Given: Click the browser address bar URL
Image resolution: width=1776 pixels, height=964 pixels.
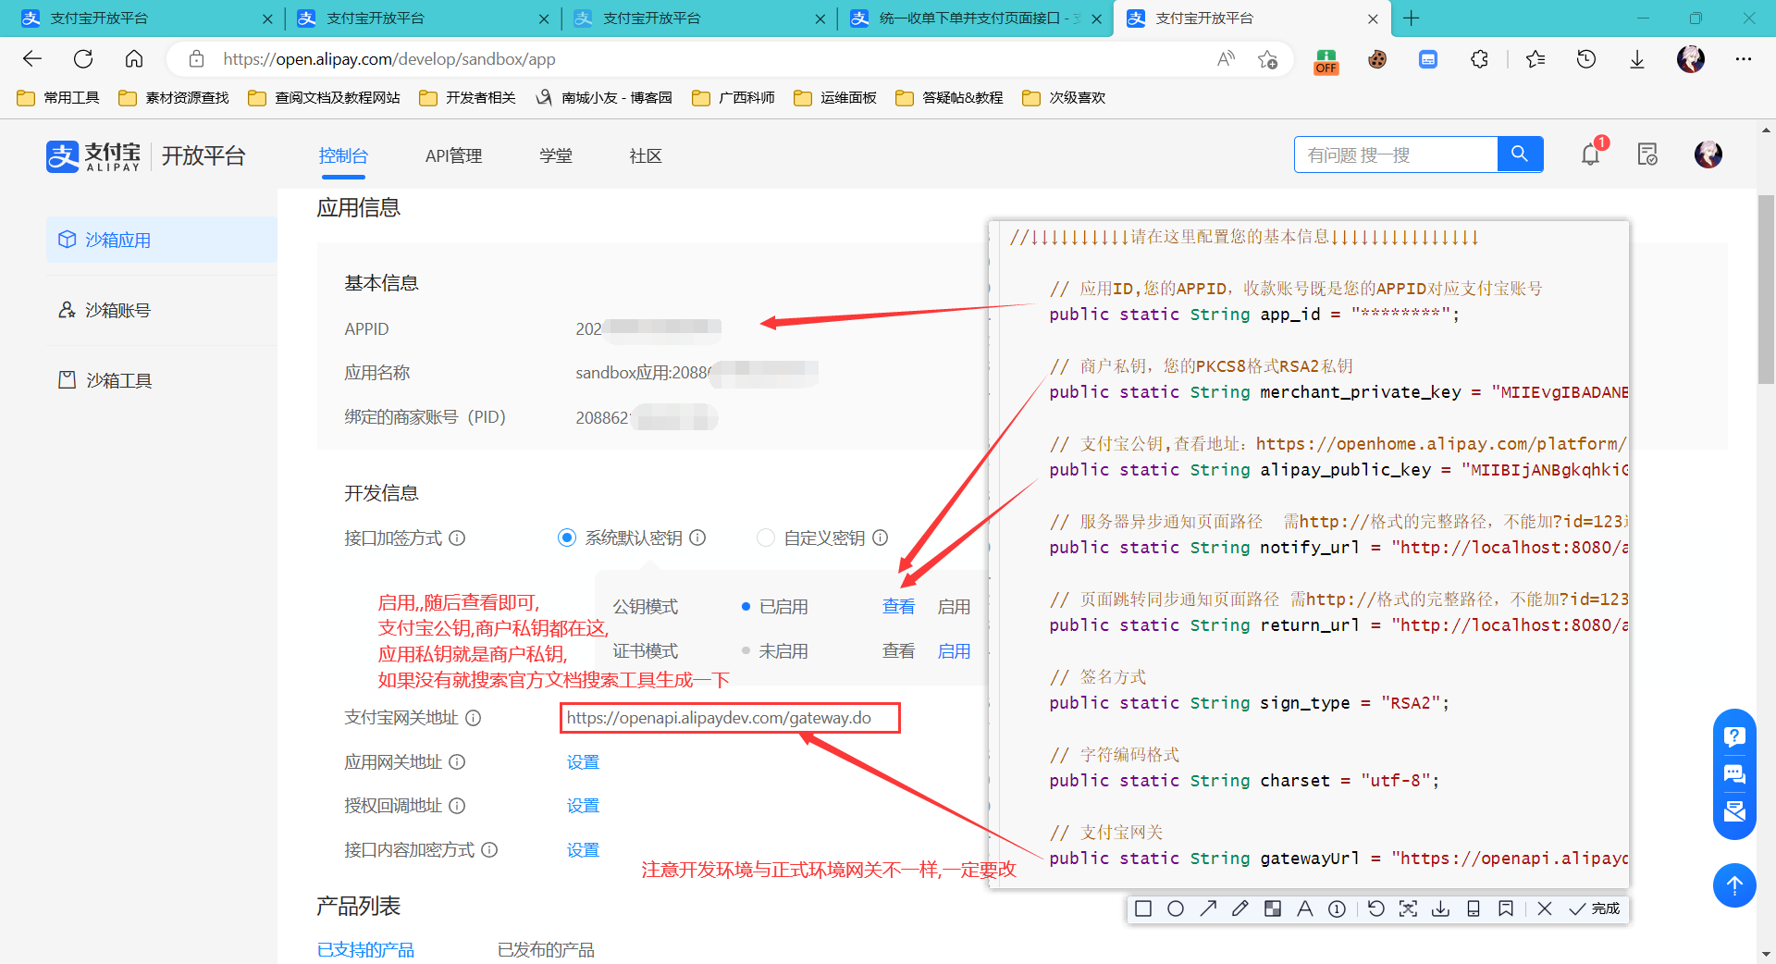Looking at the screenshot, I should pyautogui.click(x=389, y=59).
